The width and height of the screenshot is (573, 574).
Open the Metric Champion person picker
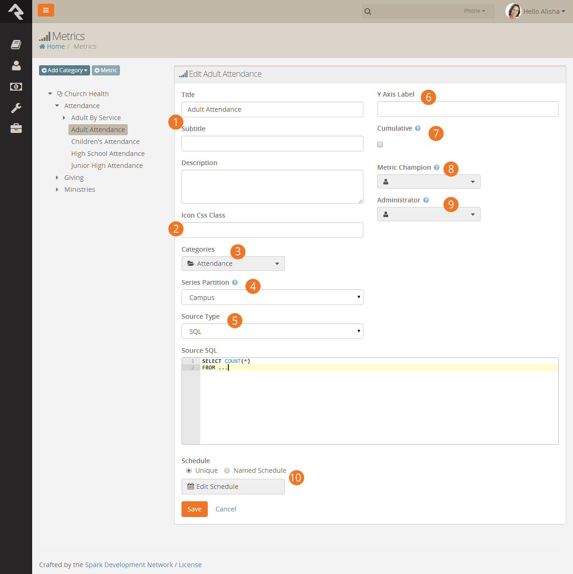click(x=429, y=182)
